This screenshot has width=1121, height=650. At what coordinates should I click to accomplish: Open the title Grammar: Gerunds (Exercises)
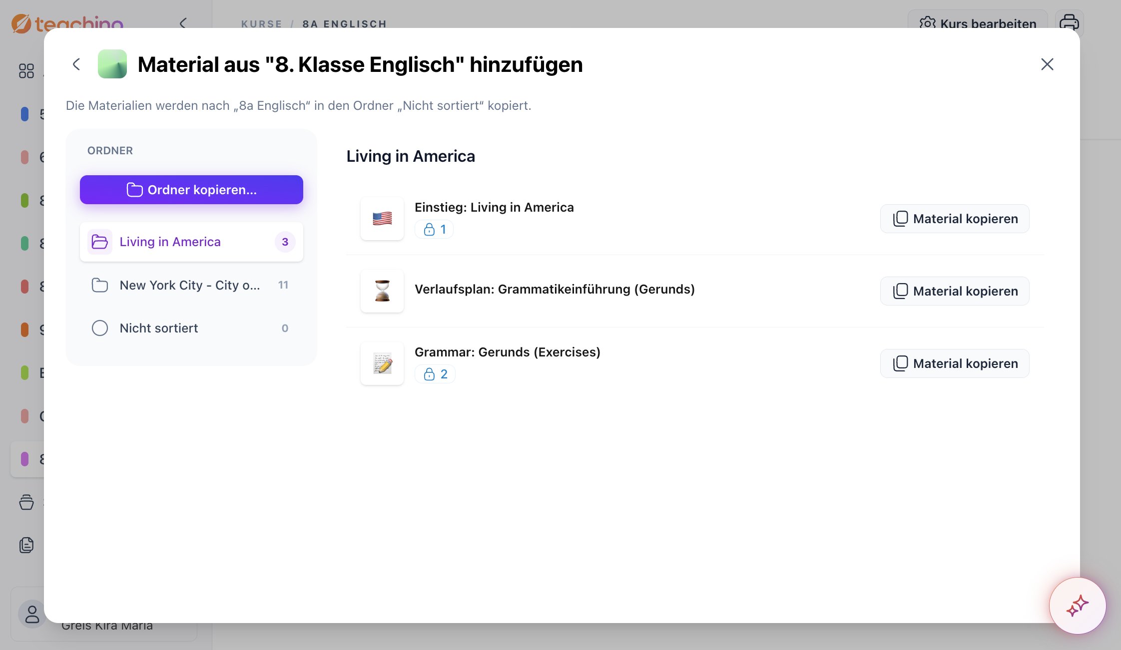point(508,352)
